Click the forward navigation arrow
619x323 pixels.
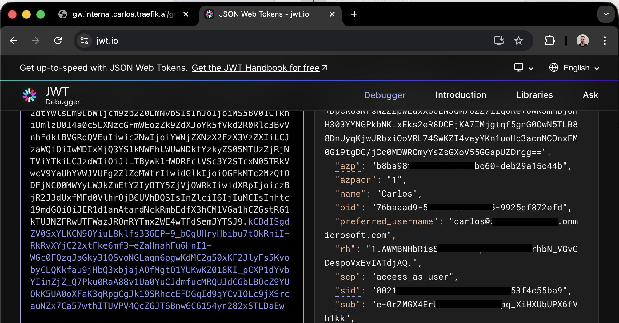(36, 41)
